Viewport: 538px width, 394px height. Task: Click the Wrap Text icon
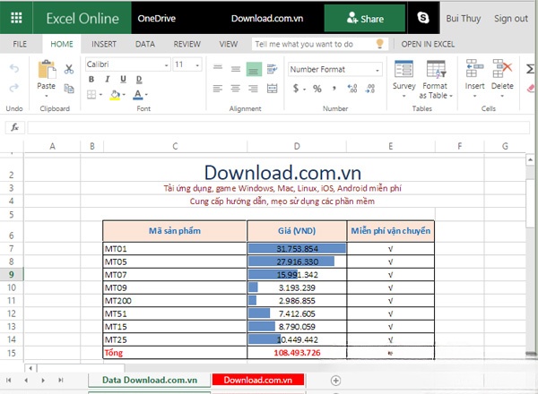tap(273, 69)
